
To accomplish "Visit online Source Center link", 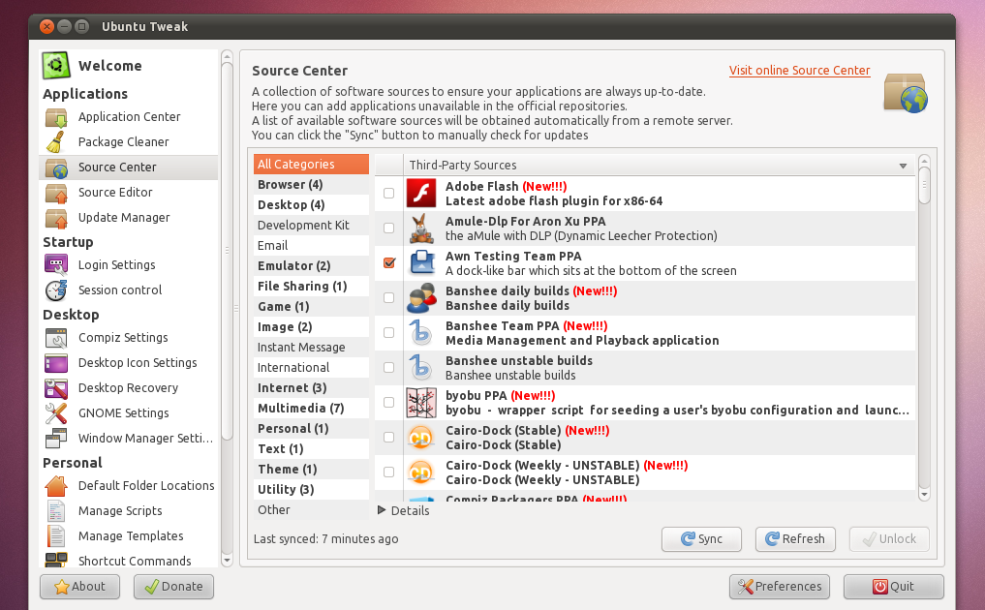I will pos(799,71).
